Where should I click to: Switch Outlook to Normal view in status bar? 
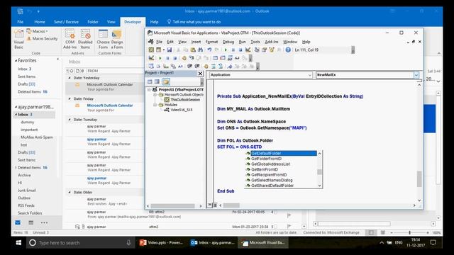[x=371, y=232]
